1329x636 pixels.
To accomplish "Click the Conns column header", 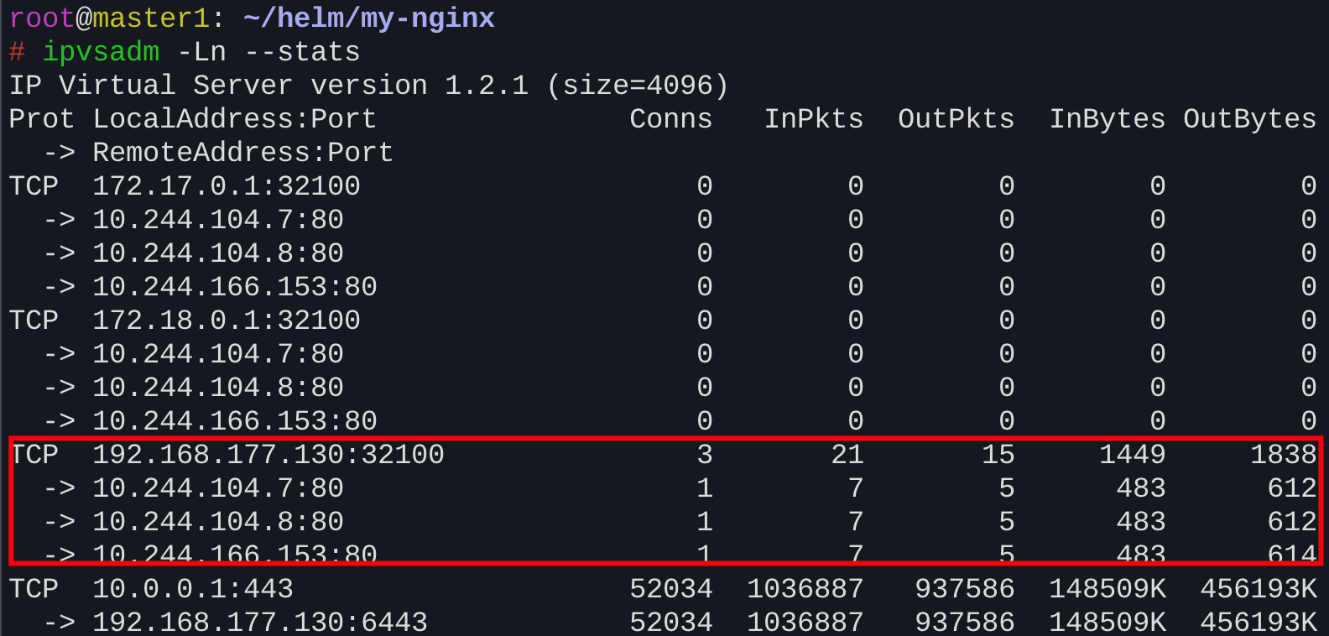I will coord(670,119).
